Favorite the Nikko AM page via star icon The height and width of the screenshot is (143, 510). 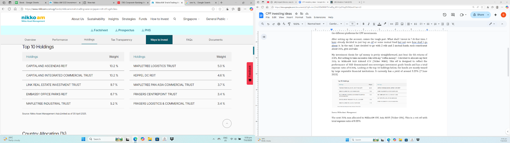(220, 9)
